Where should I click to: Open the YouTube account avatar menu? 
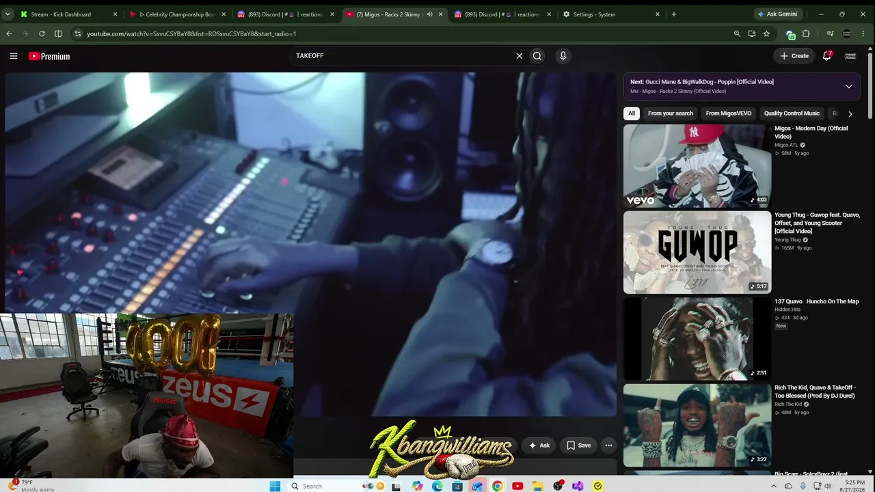click(x=850, y=56)
